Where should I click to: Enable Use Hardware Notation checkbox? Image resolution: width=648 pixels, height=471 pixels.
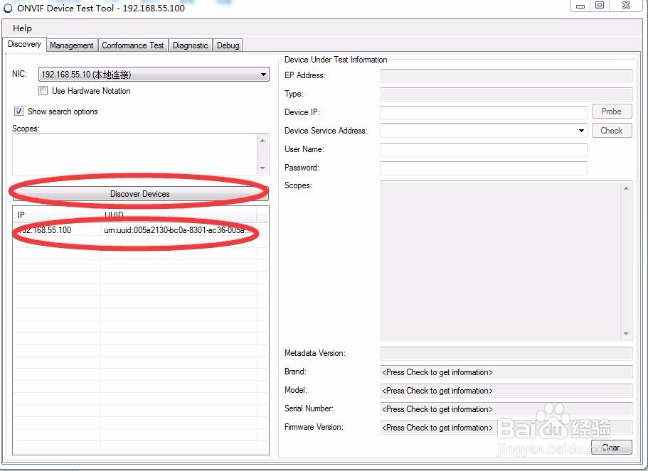tap(43, 91)
